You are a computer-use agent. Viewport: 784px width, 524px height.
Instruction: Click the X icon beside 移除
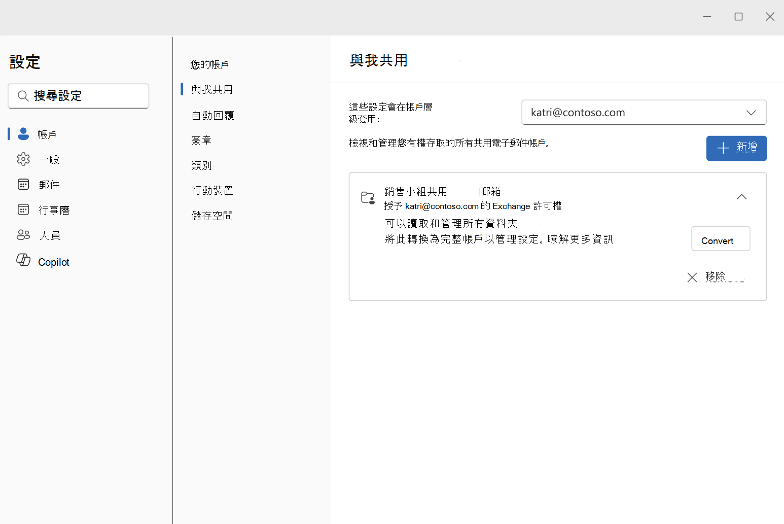(x=692, y=277)
